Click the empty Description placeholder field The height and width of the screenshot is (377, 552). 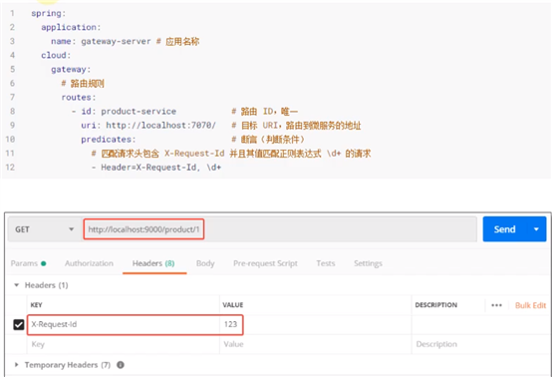(480, 344)
